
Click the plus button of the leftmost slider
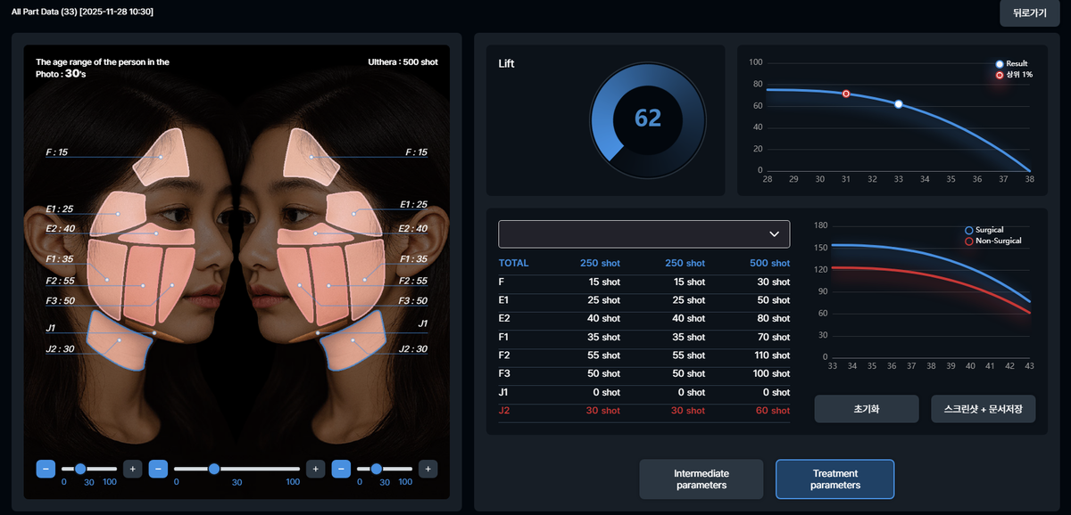132,469
